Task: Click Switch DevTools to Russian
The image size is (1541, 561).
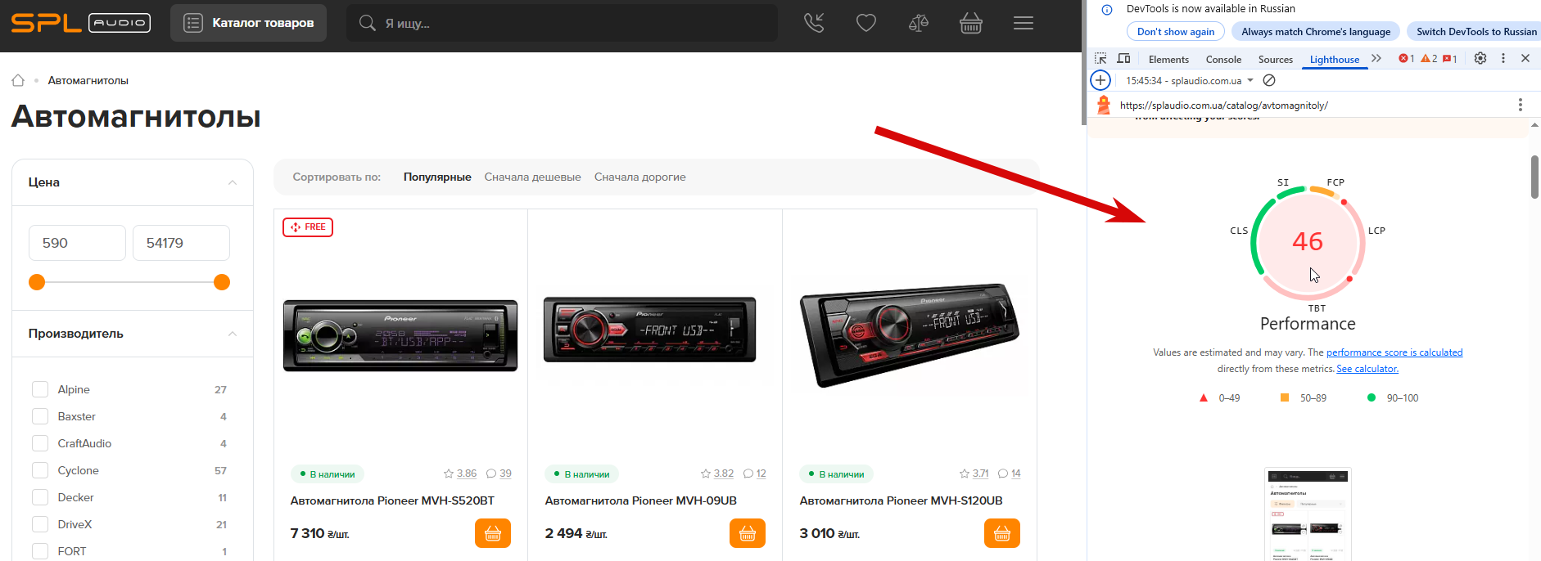Action: pyautogui.click(x=1475, y=31)
